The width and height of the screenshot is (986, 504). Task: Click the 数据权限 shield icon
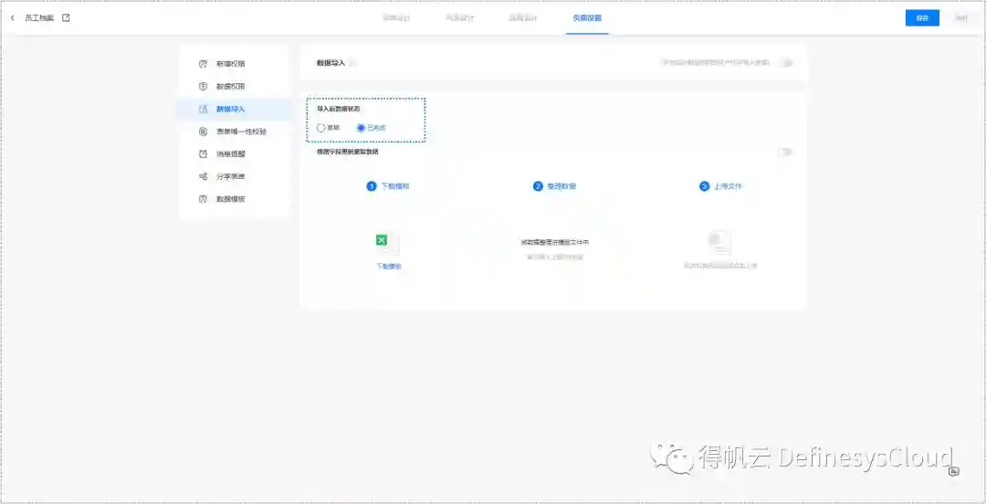click(204, 87)
